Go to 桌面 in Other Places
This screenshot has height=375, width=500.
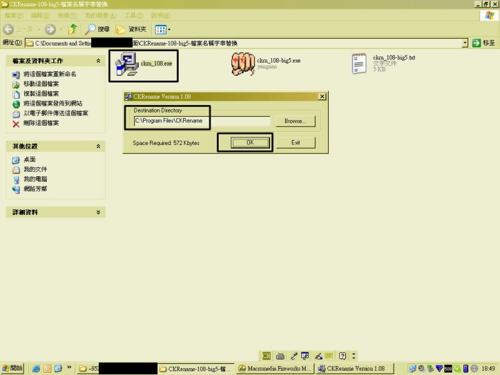click(29, 159)
